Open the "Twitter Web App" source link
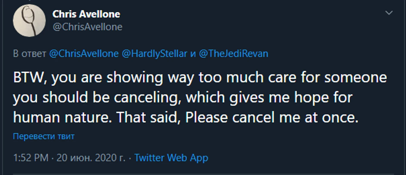Screen dimensions: 406x175 tap(171, 158)
